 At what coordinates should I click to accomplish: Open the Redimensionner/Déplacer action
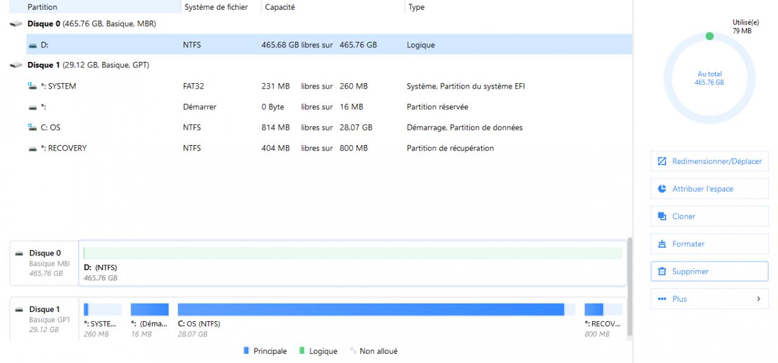point(709,161)
